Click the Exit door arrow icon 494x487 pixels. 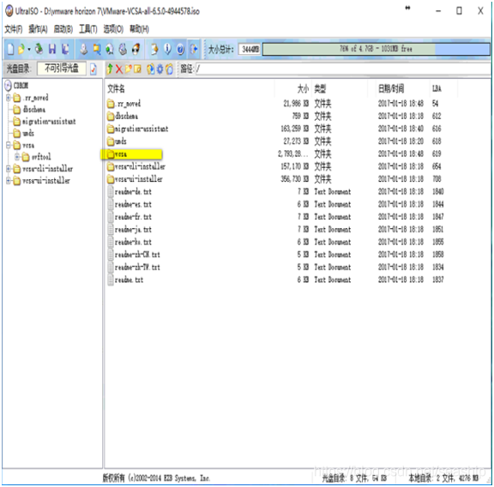point(194,49)
